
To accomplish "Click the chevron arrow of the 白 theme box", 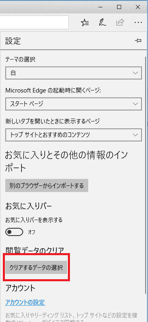I will [135, 73].
